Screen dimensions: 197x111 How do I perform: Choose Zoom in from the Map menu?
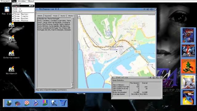[23, 9]
